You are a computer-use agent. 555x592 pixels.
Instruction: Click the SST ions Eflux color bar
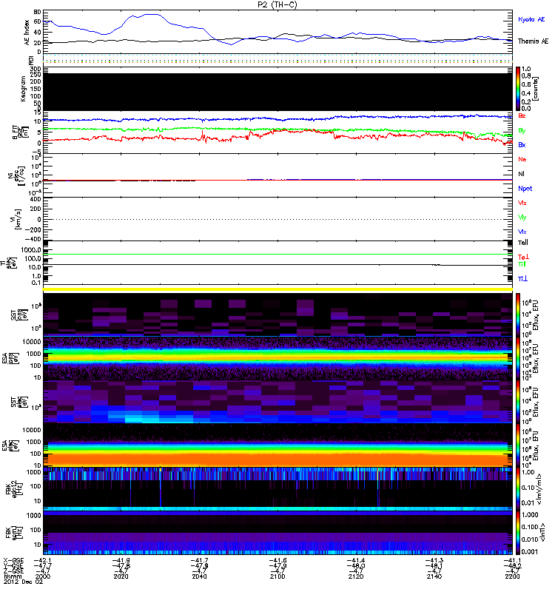pyautogui.click(x=518, y=314)
